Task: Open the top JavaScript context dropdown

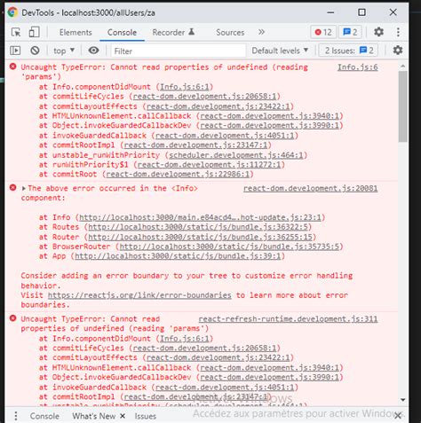Action: (x=64, y=51)
